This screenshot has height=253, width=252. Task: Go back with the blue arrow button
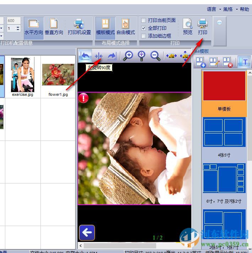[87, 233]
